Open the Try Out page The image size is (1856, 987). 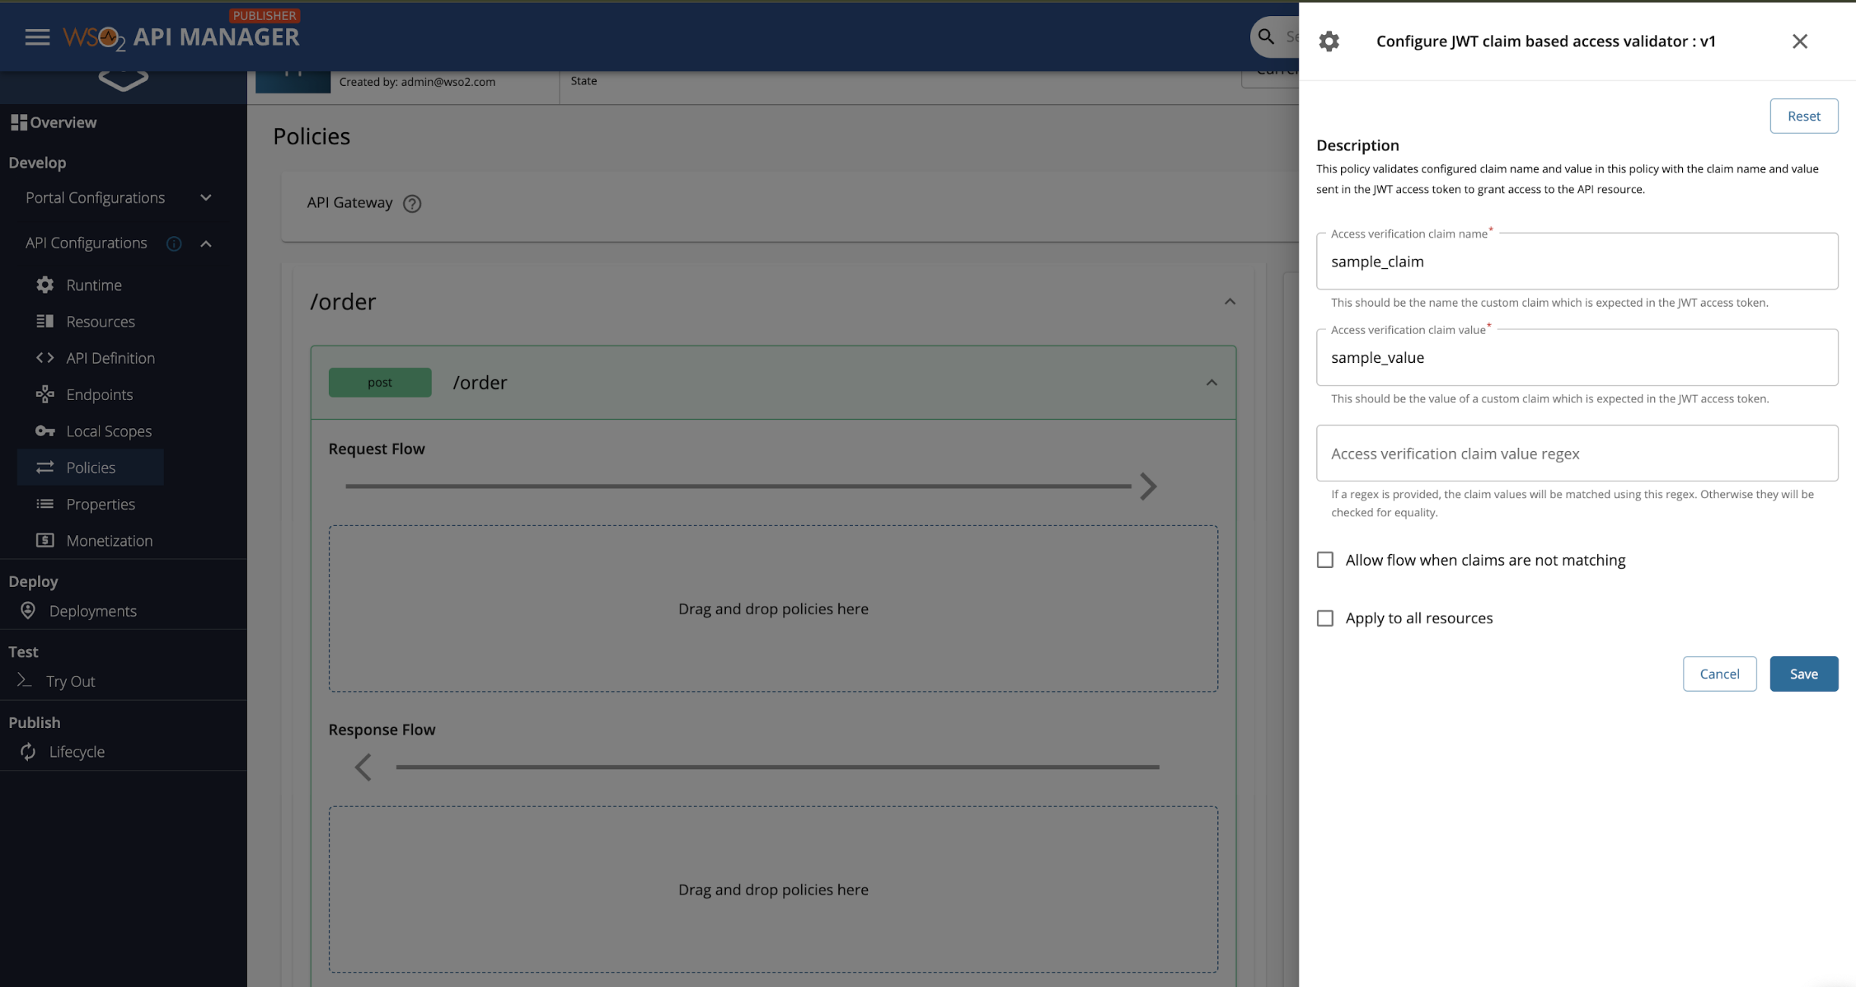click(x=71, y=680)
